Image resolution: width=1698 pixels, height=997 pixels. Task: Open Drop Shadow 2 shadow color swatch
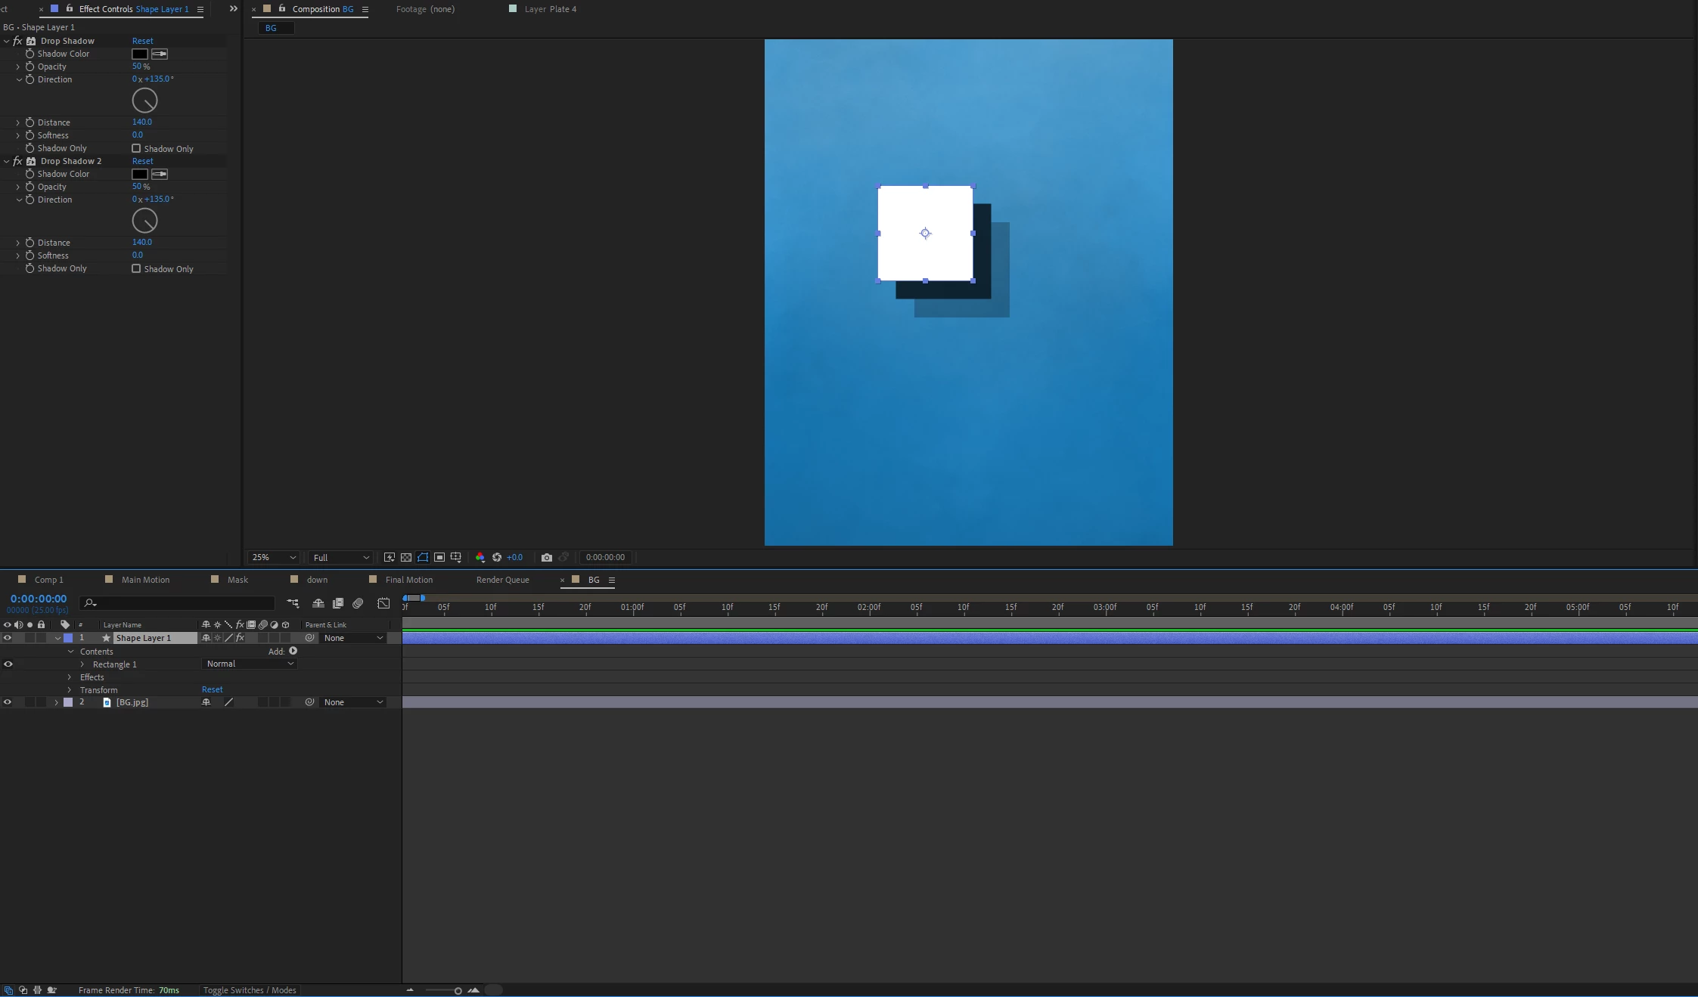[140, 174]
